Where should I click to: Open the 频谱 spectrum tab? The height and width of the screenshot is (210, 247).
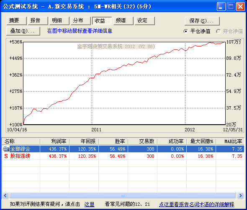coord(123,21)
